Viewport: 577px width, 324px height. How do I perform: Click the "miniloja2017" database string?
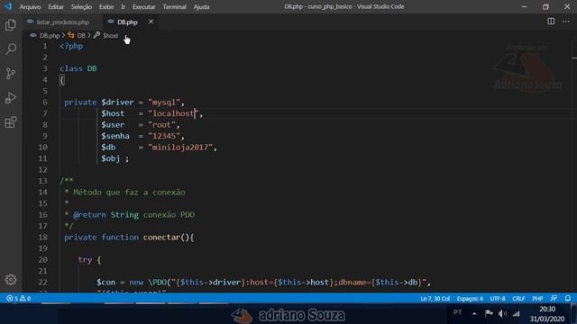click(x=180, y=148)
